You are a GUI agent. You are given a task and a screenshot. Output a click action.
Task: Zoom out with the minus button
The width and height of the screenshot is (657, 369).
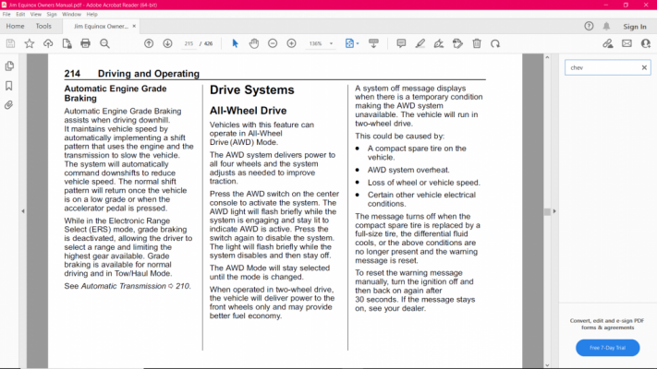(x=273, y=43)
